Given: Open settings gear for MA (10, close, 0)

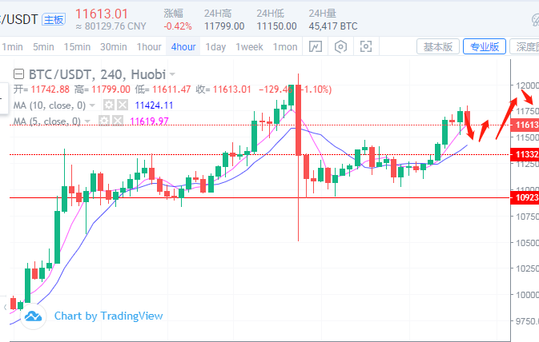Looking at the screenshot, I should point(110,105).
